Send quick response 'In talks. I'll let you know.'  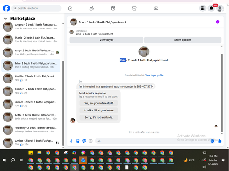tap(98, 110)
